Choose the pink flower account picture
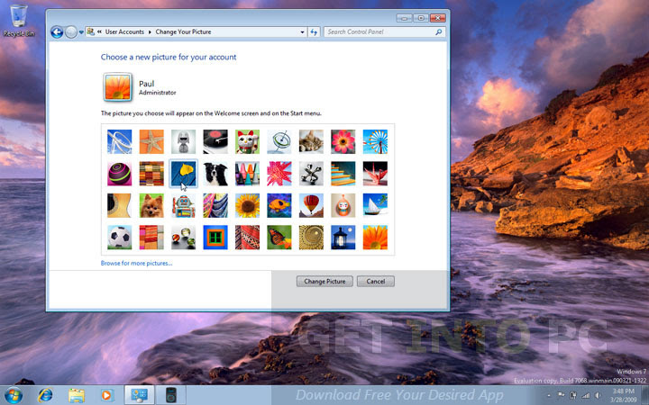The width and height of the screenshot is (649, 405). [343, 142]
